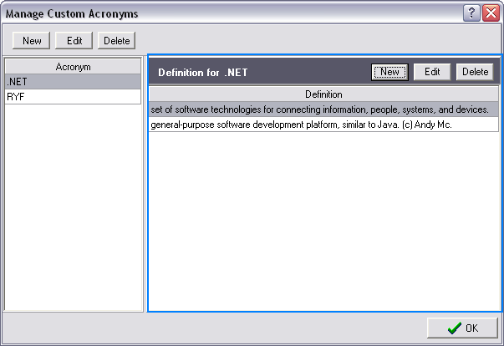Select the RYF acronym row

pos(73,97)
